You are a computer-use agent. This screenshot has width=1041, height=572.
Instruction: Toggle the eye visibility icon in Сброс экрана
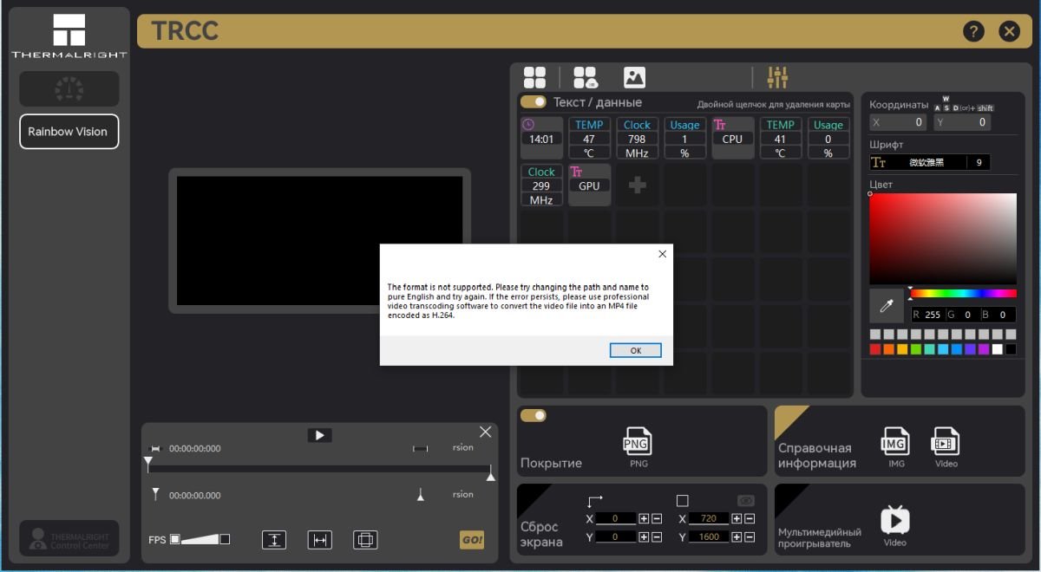point(746,501)
